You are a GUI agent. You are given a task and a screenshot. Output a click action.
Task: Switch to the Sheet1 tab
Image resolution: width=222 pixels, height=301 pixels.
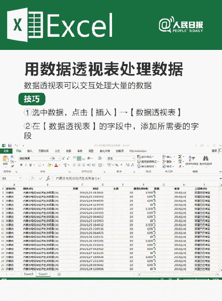[x=43, y=274]
